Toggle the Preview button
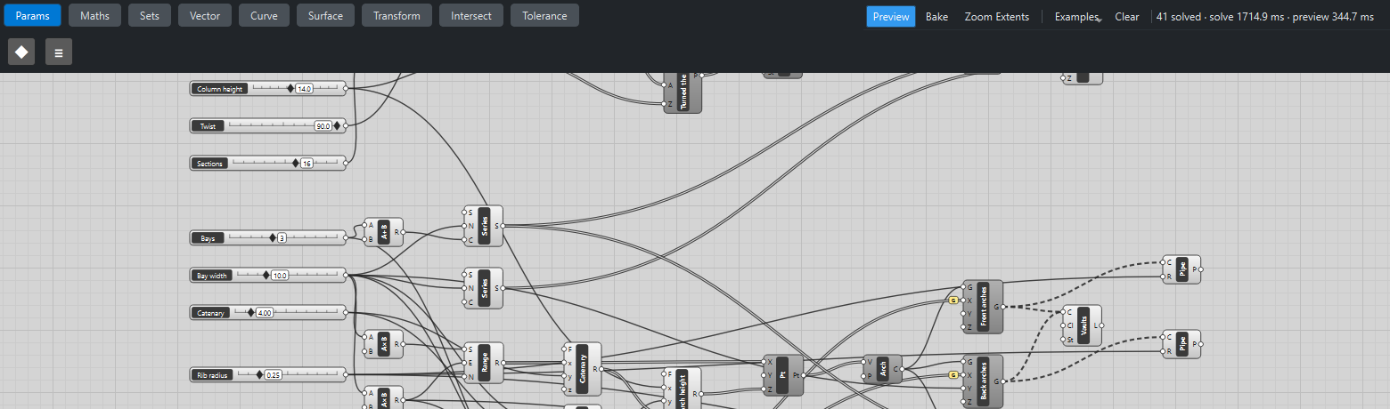Image resolution: width=1390 pixels, height=409 pixels. point(891,17)
